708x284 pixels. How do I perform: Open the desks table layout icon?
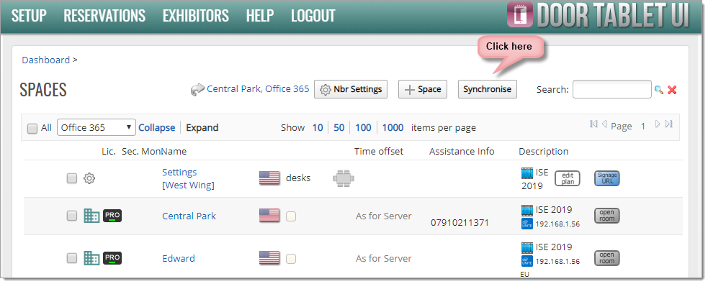pyautogui.click(x=344, y=178)
